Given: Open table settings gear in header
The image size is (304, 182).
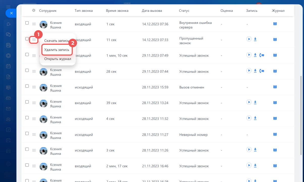Looking at the screenshot, I should [34, 11].
